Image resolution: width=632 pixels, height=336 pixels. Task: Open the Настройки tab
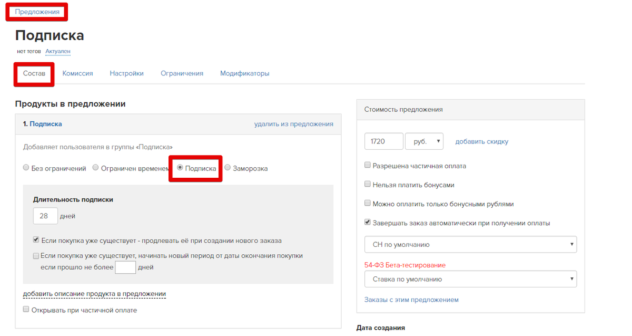[126, 74]
